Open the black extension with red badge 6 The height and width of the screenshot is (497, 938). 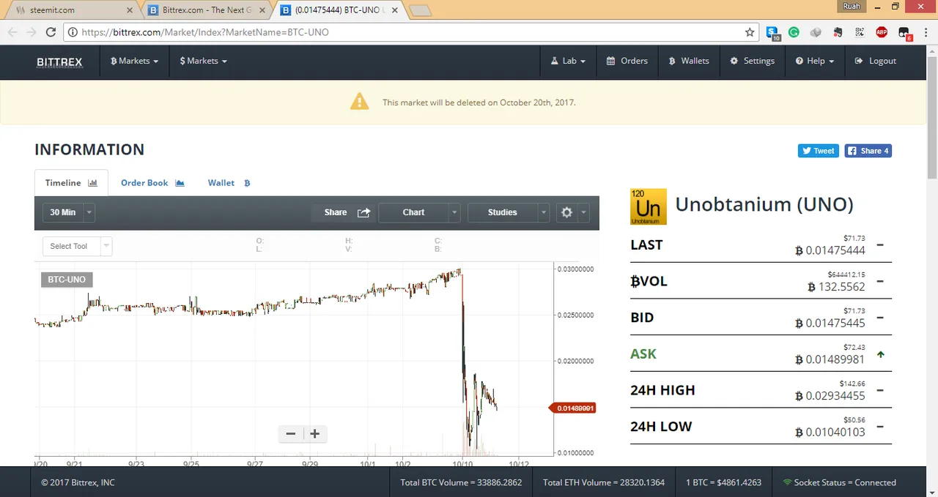click(x=904, y=33)
